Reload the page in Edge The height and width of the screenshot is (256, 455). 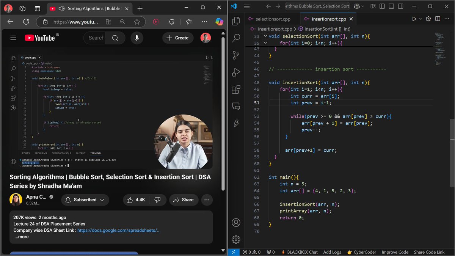coord(26,22)
